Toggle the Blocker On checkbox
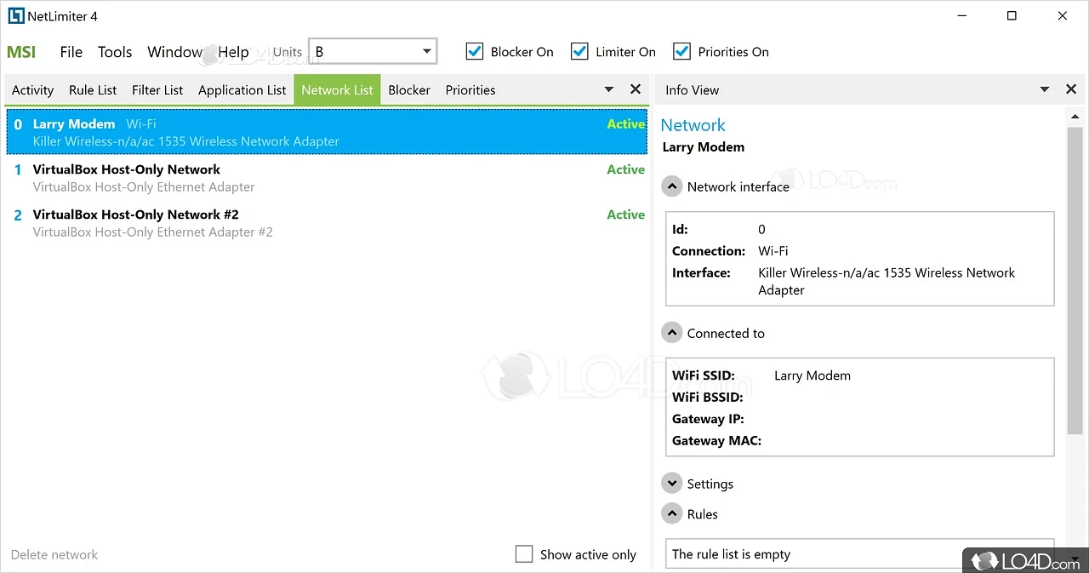 click(475, 52)
